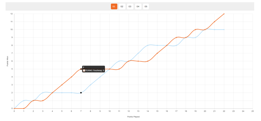Screen dimensions: 261x121
Task: Click the 'Points Won' axis title
Action: click(x=8, y=61)
